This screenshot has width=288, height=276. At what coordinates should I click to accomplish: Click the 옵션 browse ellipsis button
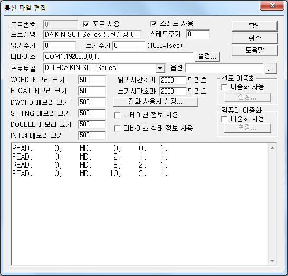point(271,68)
